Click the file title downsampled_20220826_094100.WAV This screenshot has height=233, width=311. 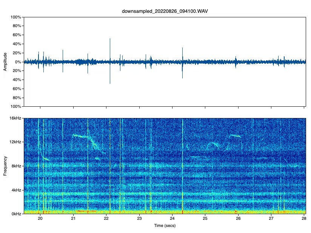pyautogui.click(x=165, y=11)
